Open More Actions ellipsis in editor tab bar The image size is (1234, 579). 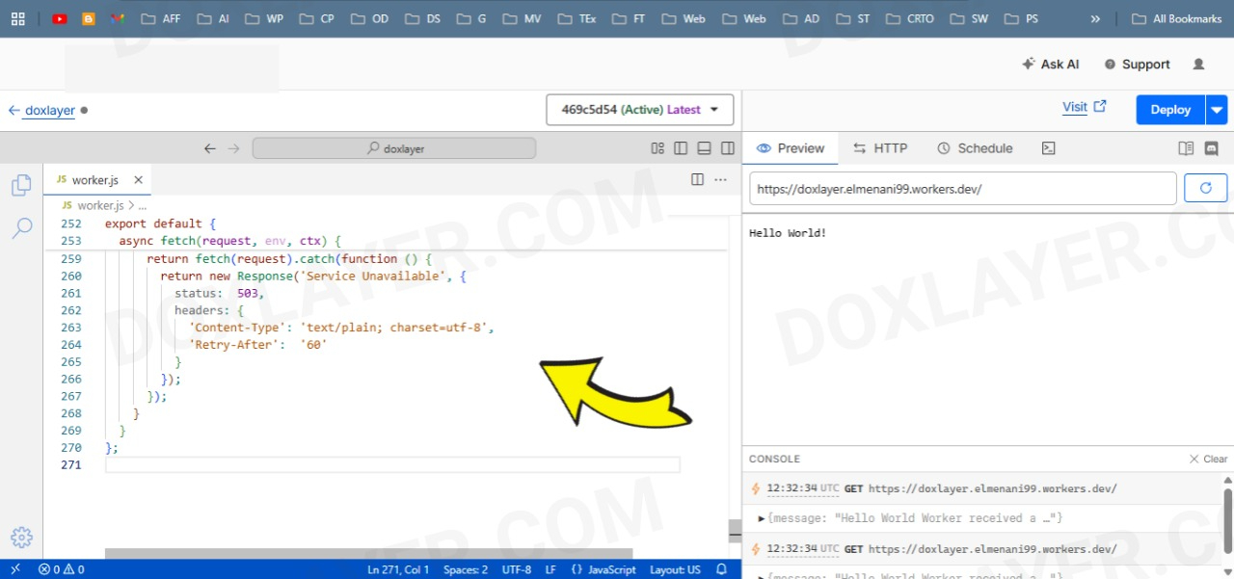pyautogui.click(x=720, y=179)
